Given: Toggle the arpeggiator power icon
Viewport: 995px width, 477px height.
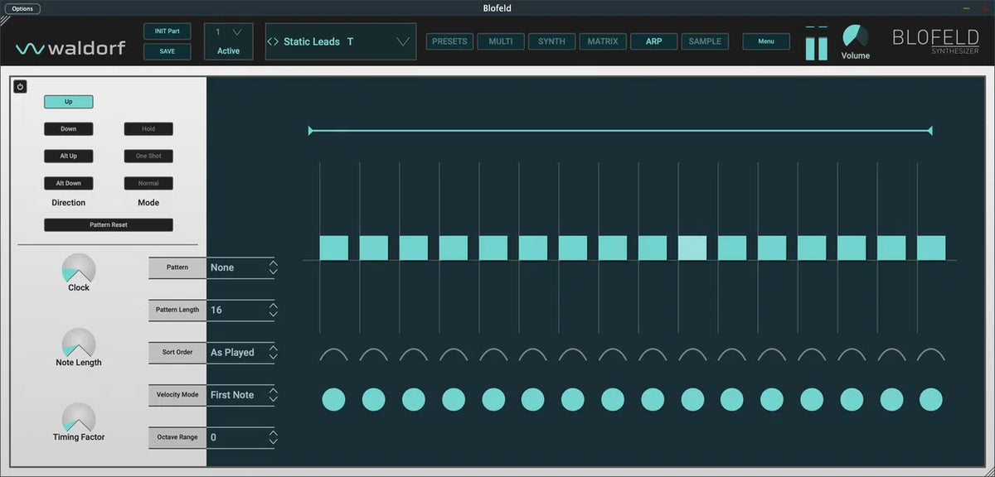Looking at the screenshot, I should tap(21, 87).
